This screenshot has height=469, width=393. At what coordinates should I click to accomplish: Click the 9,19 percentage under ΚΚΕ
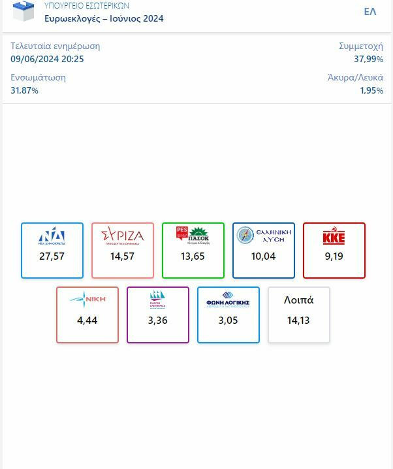(334, 256)
